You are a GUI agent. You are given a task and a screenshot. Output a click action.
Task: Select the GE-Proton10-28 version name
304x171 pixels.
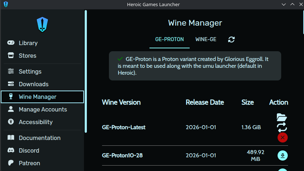pyautogui.click(x=122, y=155)
